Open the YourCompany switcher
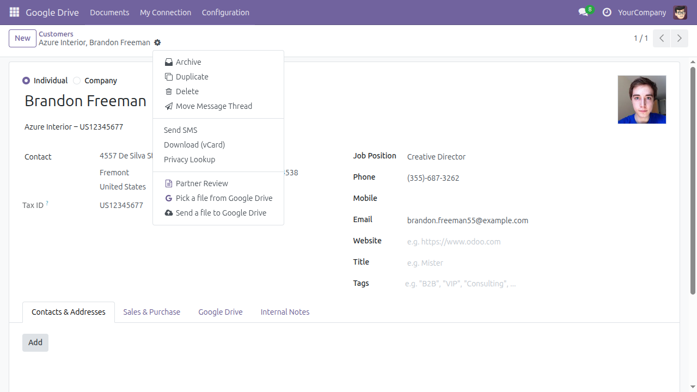Viewport: 697px width, 392px height. [642, 12]
